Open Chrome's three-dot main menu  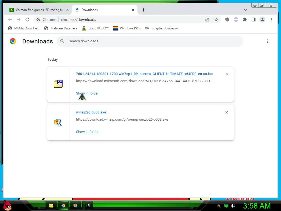click(x=271, y=20)
